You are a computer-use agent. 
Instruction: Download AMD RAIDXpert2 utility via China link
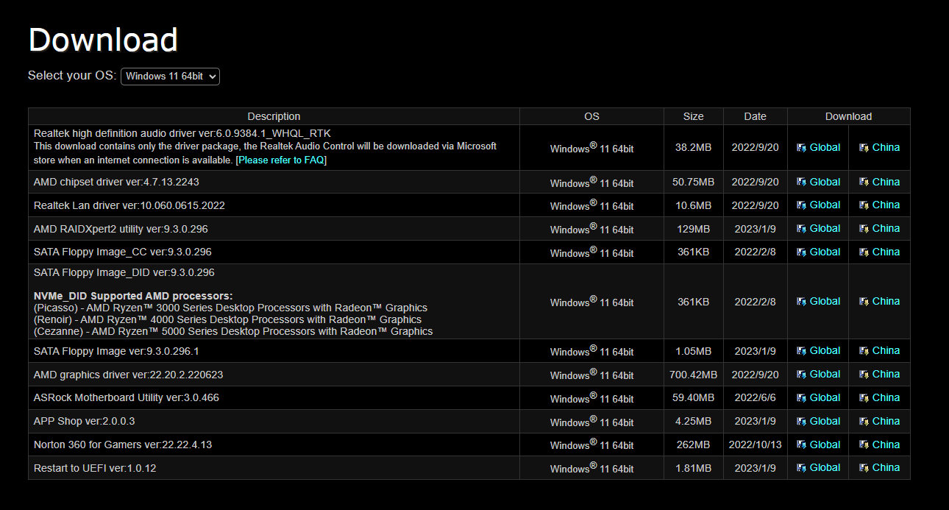click(x=886, y=228)
